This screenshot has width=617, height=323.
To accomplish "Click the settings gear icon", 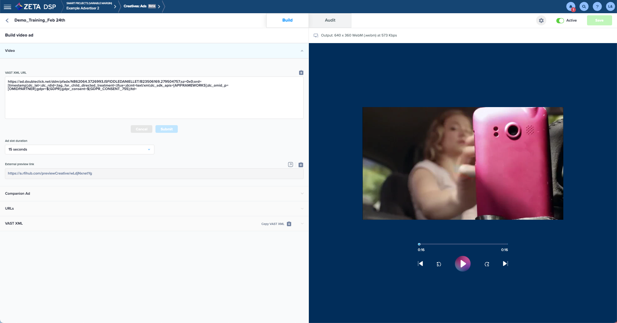I will [541, 21].
